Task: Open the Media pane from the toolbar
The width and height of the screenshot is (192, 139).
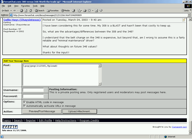Action: coord(65,11)
